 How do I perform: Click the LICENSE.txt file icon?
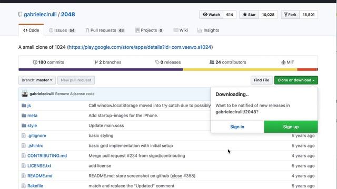tap(24, 166)
